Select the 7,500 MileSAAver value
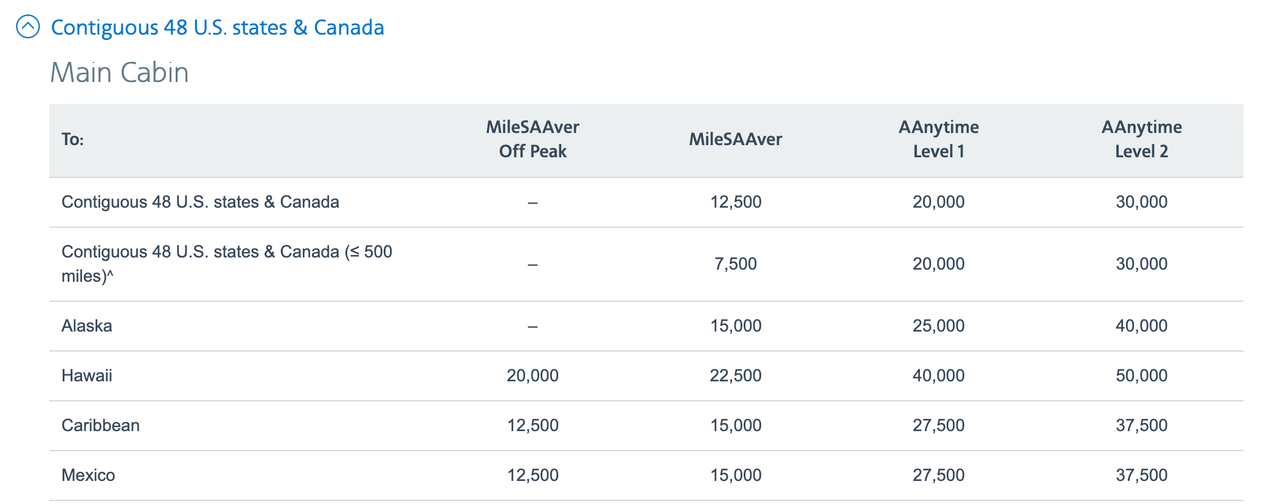The height and width of the screenshot is (504, 1272). [736, 264]
